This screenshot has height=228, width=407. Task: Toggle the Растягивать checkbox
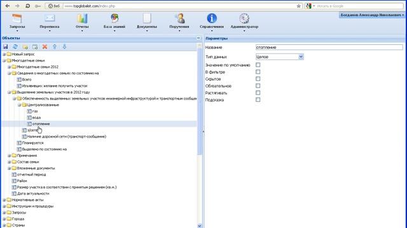click(x=258, y=92)
